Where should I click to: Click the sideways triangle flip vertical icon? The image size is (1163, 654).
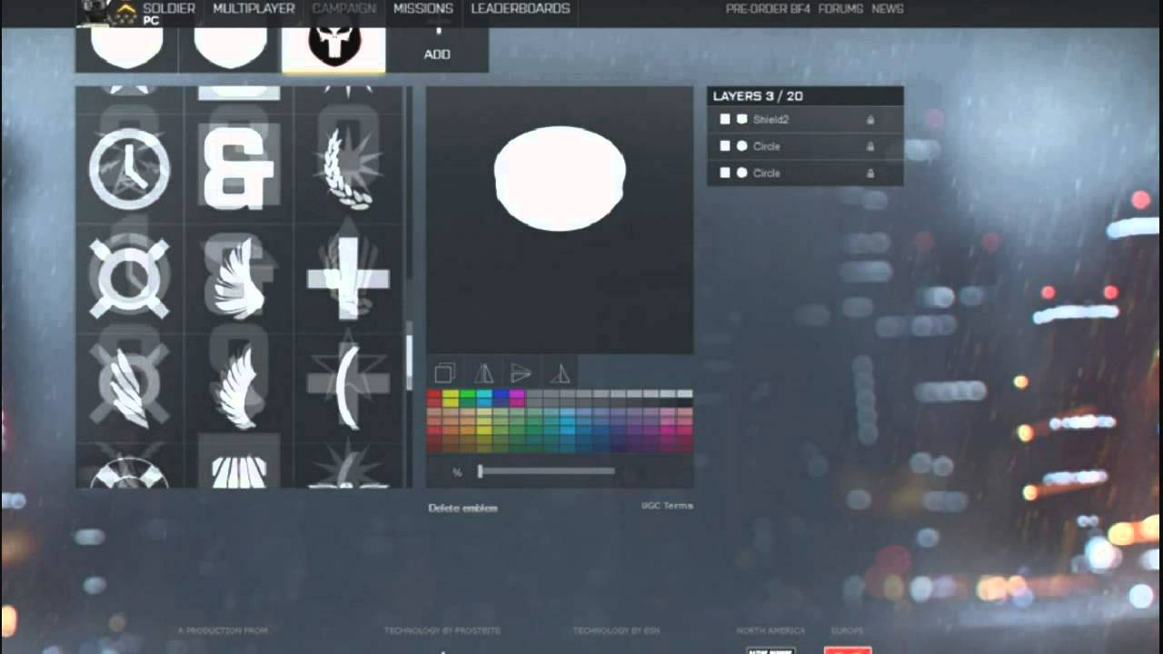(x=521, y=372)
